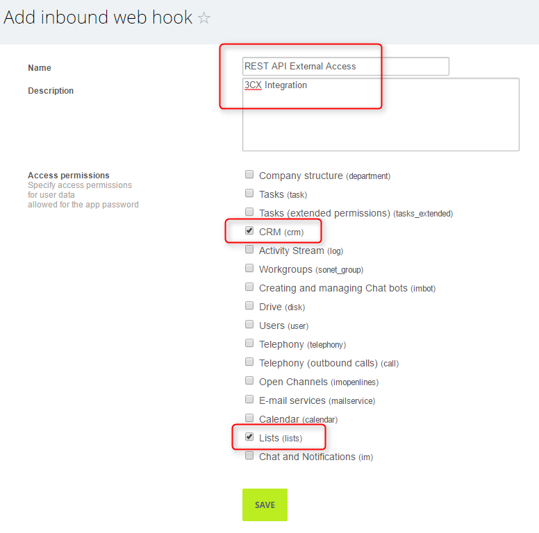Check the Tasks (task) permission
The image size is (539, 533).
249,194
